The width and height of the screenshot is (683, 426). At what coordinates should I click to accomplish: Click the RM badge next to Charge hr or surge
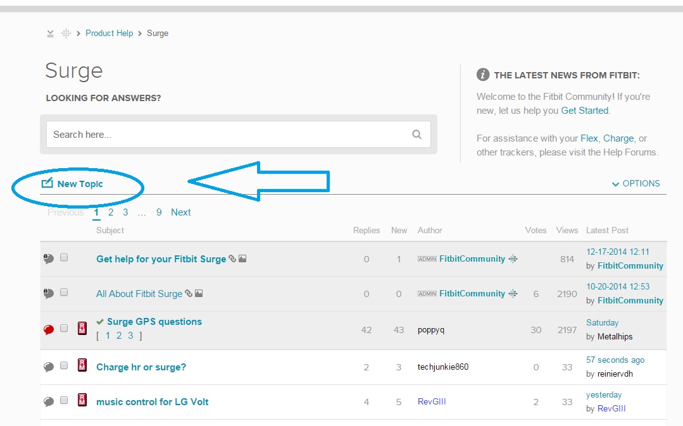point(82,365)
